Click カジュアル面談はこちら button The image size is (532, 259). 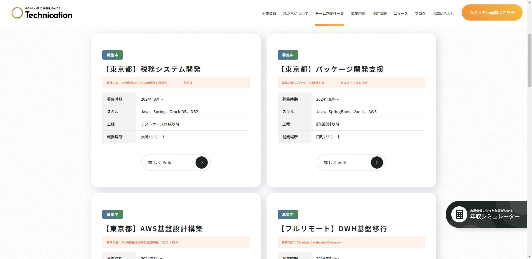pyautogui.click(x=492, y=12)
